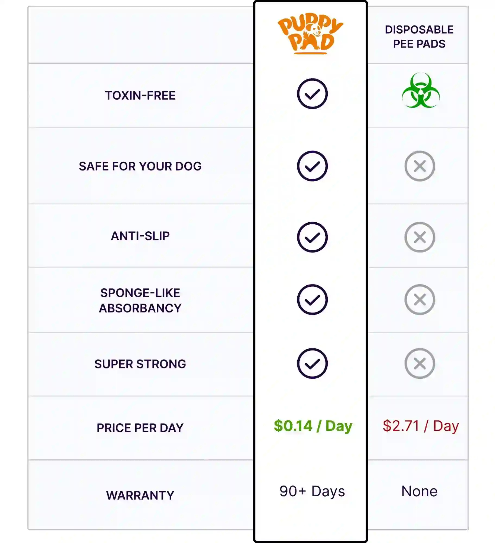The image size is (495, 543).
Task: Click disposable pads' Anti-Slip X icon
Action: (420, 237)
